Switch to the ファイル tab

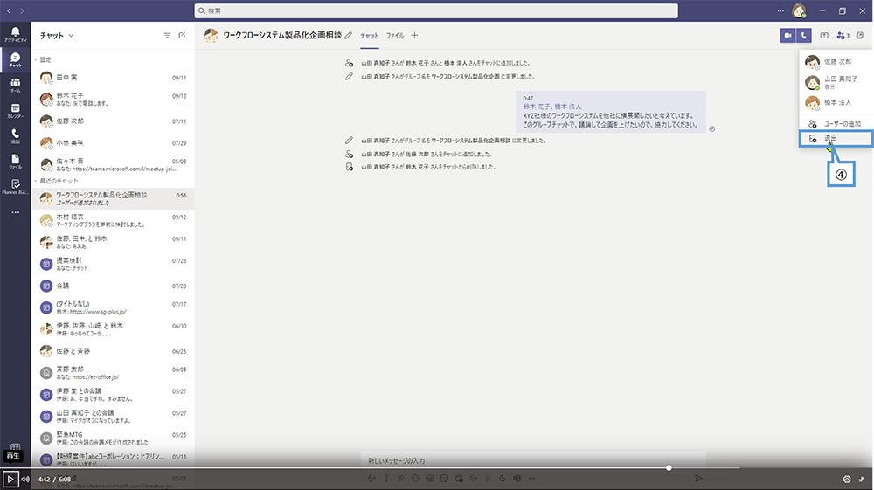tap(395, 36)
